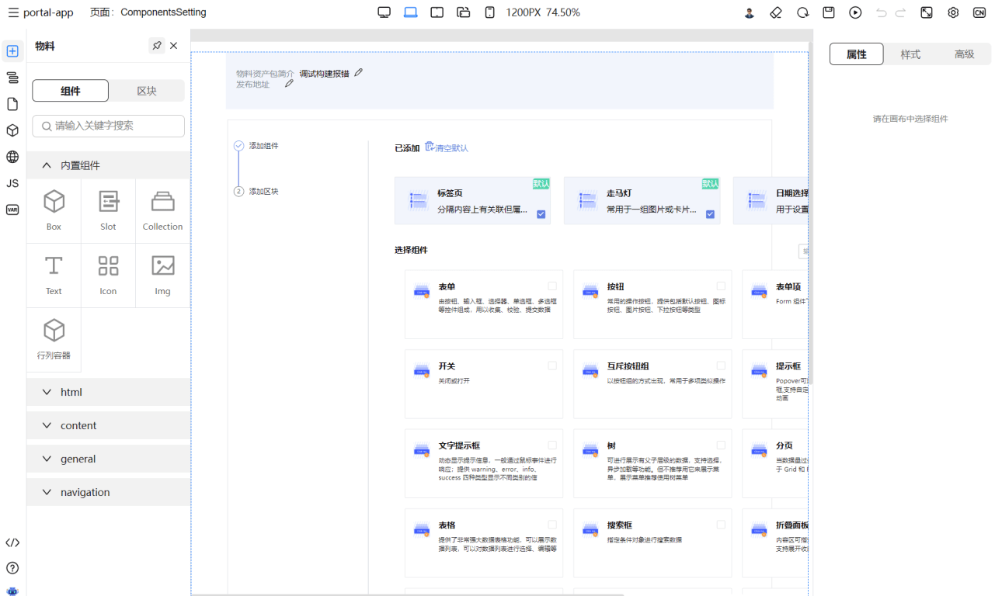This screenshot has width=1002, height=596.
Task: Open the globe internationalization panel
Action: click(12, 157)
